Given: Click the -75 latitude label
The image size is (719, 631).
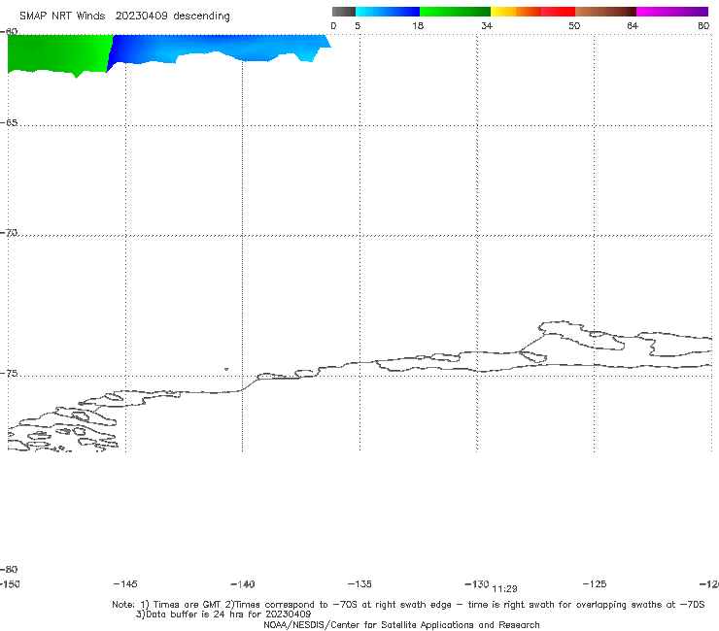Looking at the screenshot, I should [x=9, y=374].
